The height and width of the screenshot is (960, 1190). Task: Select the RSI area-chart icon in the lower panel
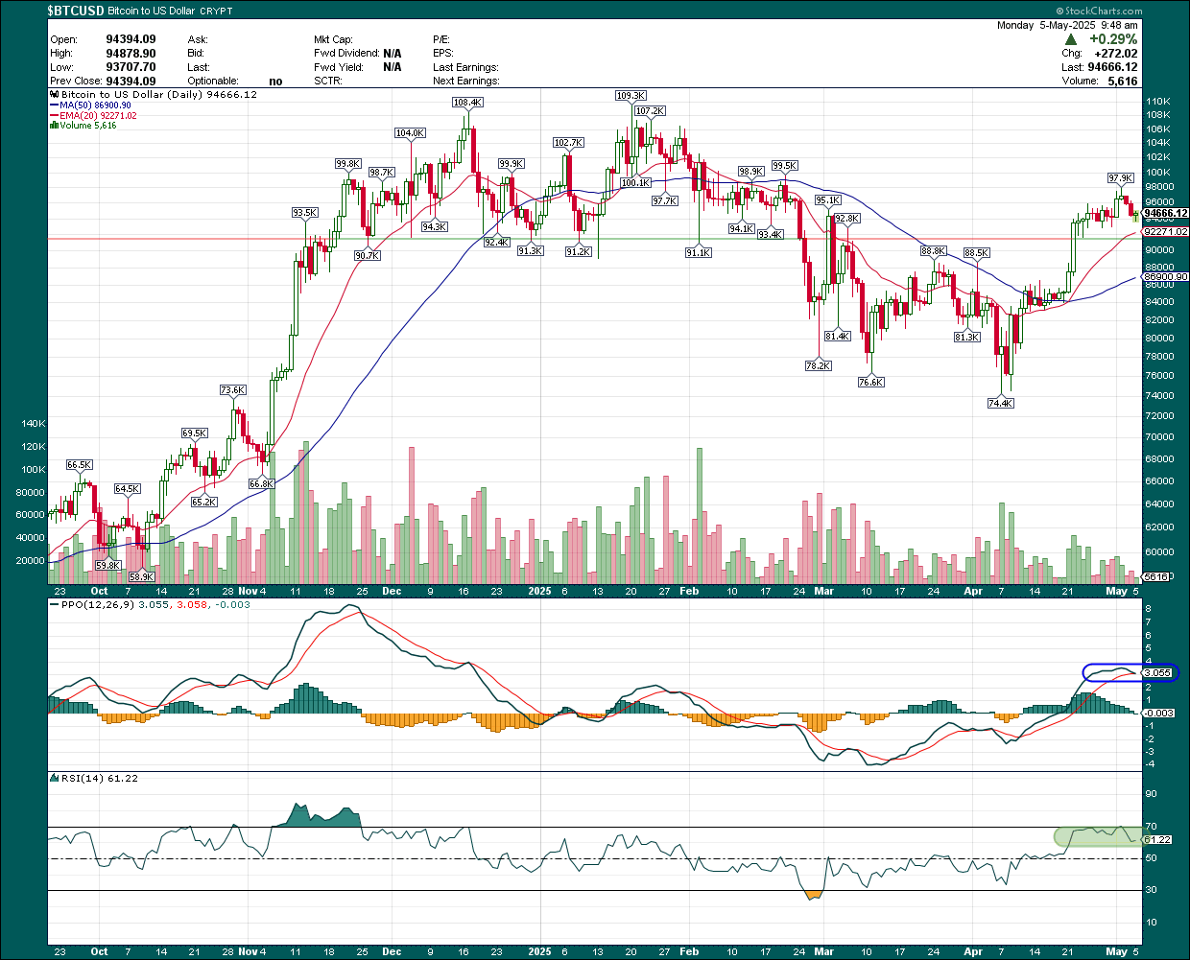click(x=54, y=778)
